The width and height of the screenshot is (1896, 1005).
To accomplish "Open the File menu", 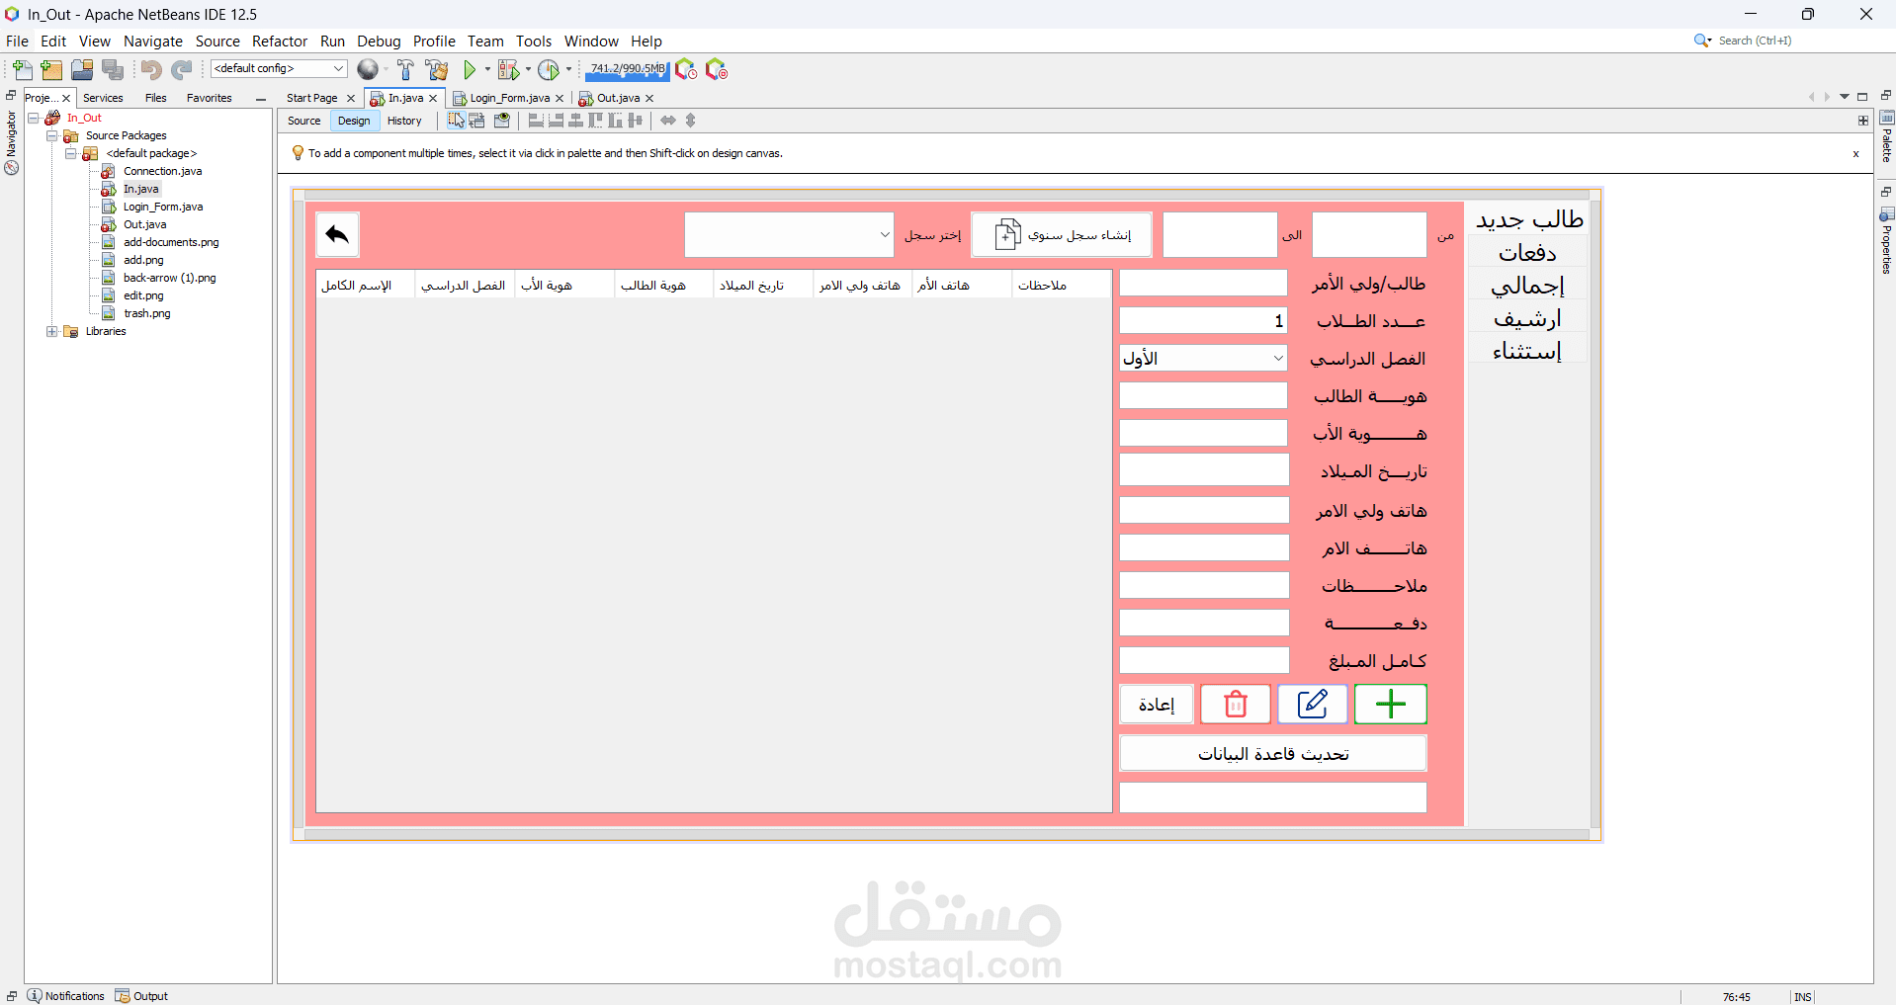I will [17, 41].
